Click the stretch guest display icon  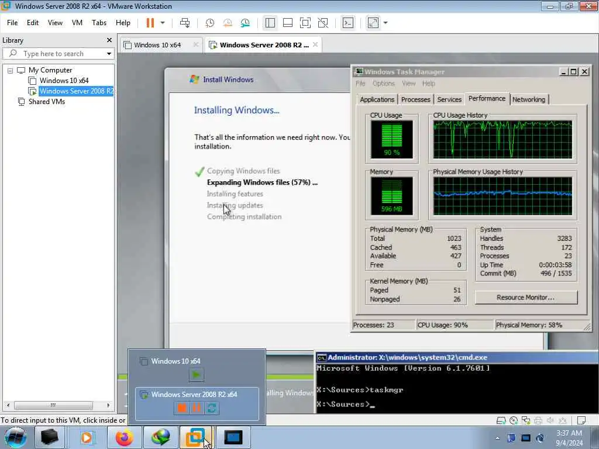pos(373,23)
